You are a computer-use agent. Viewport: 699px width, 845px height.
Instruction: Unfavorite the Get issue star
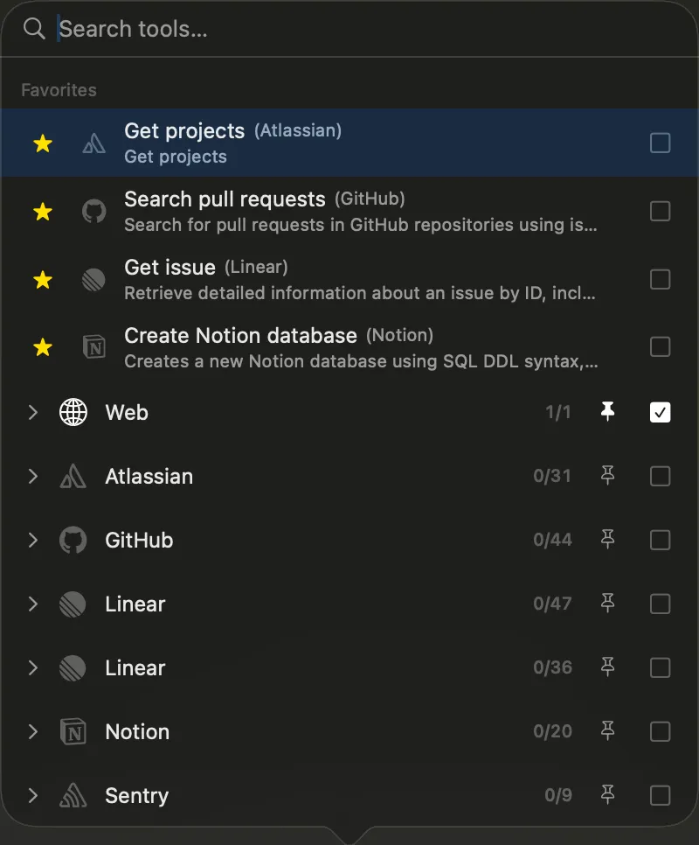pos(43,280)
